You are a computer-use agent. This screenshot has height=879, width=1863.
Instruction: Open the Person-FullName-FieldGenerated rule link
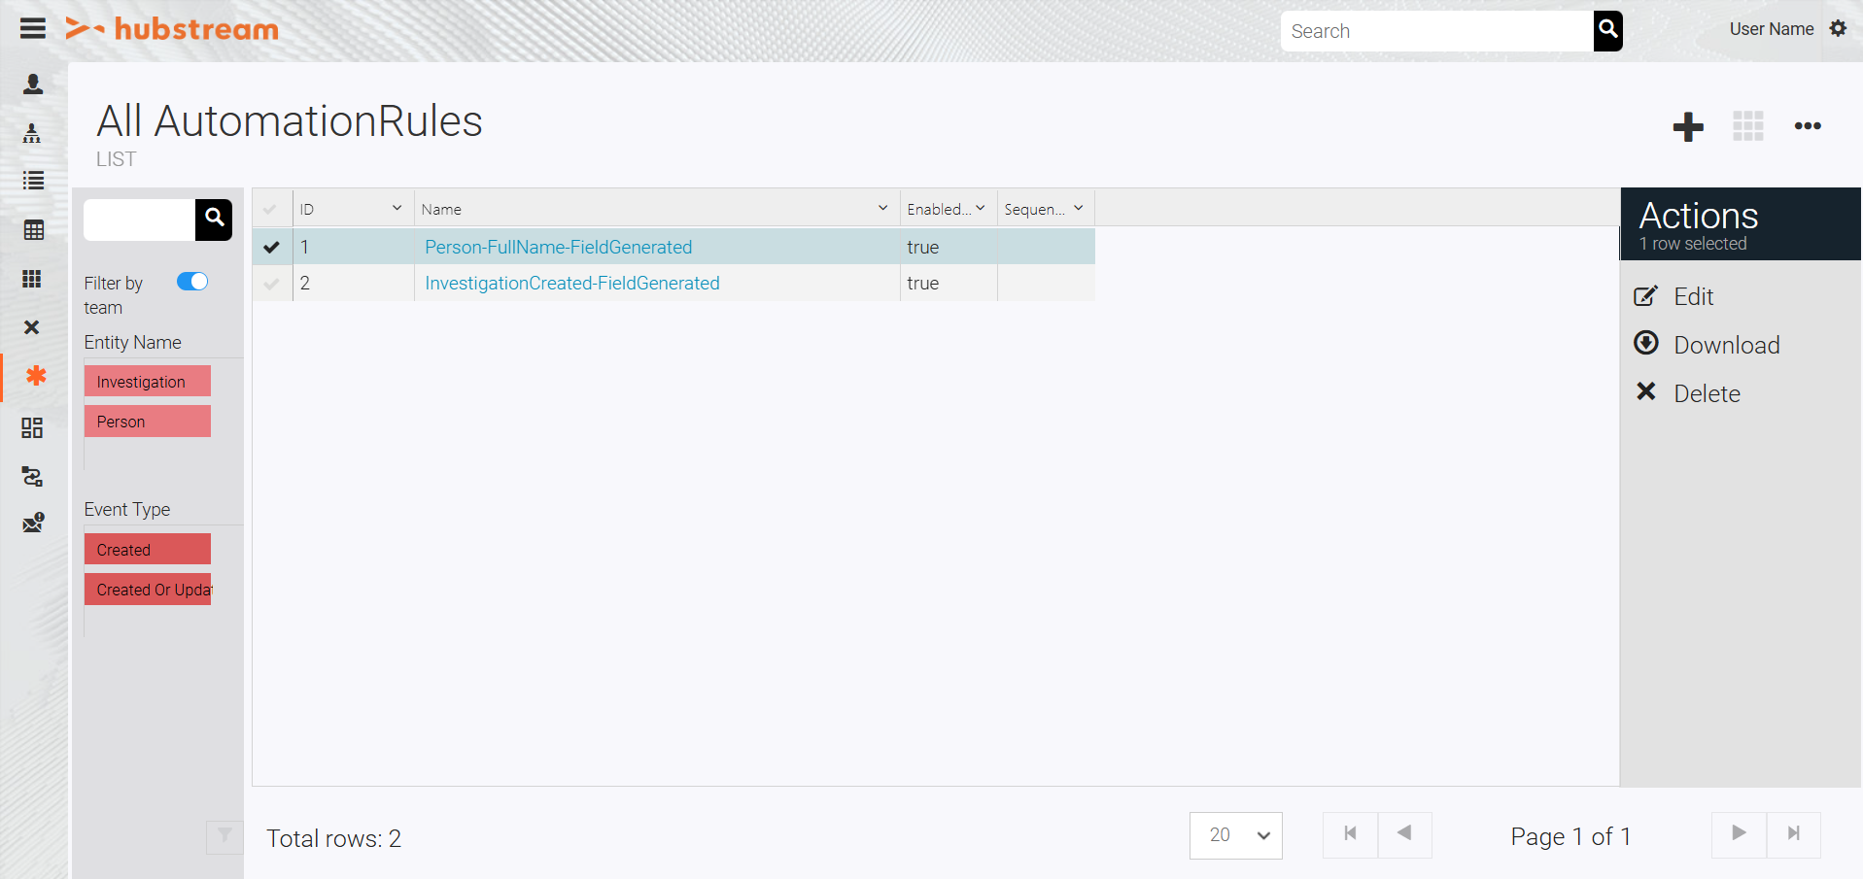(x=558, y=247)
